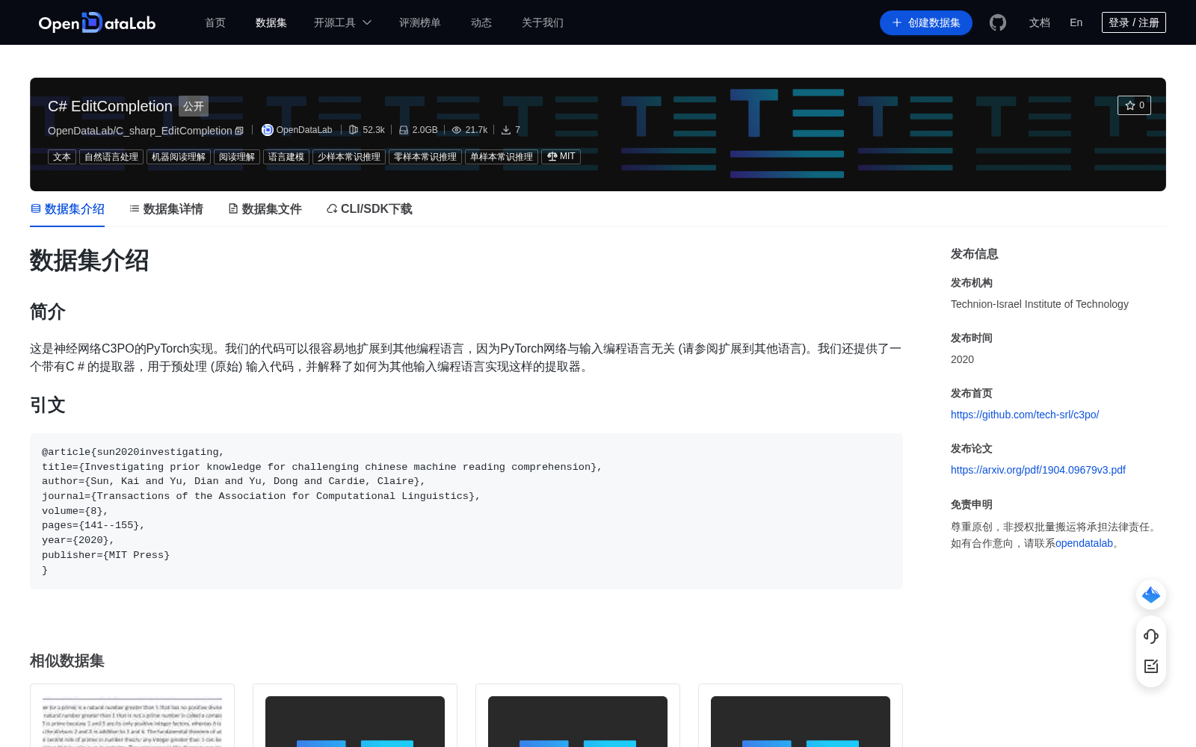
Task: Open 关于我们 navigation item
Action: click(x=543, y=22)
